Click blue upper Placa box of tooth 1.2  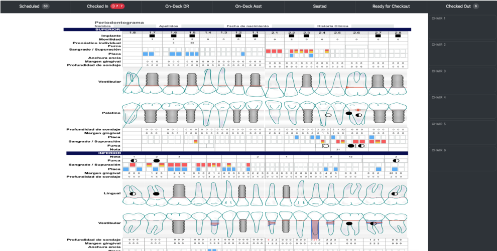click(243, 54)
